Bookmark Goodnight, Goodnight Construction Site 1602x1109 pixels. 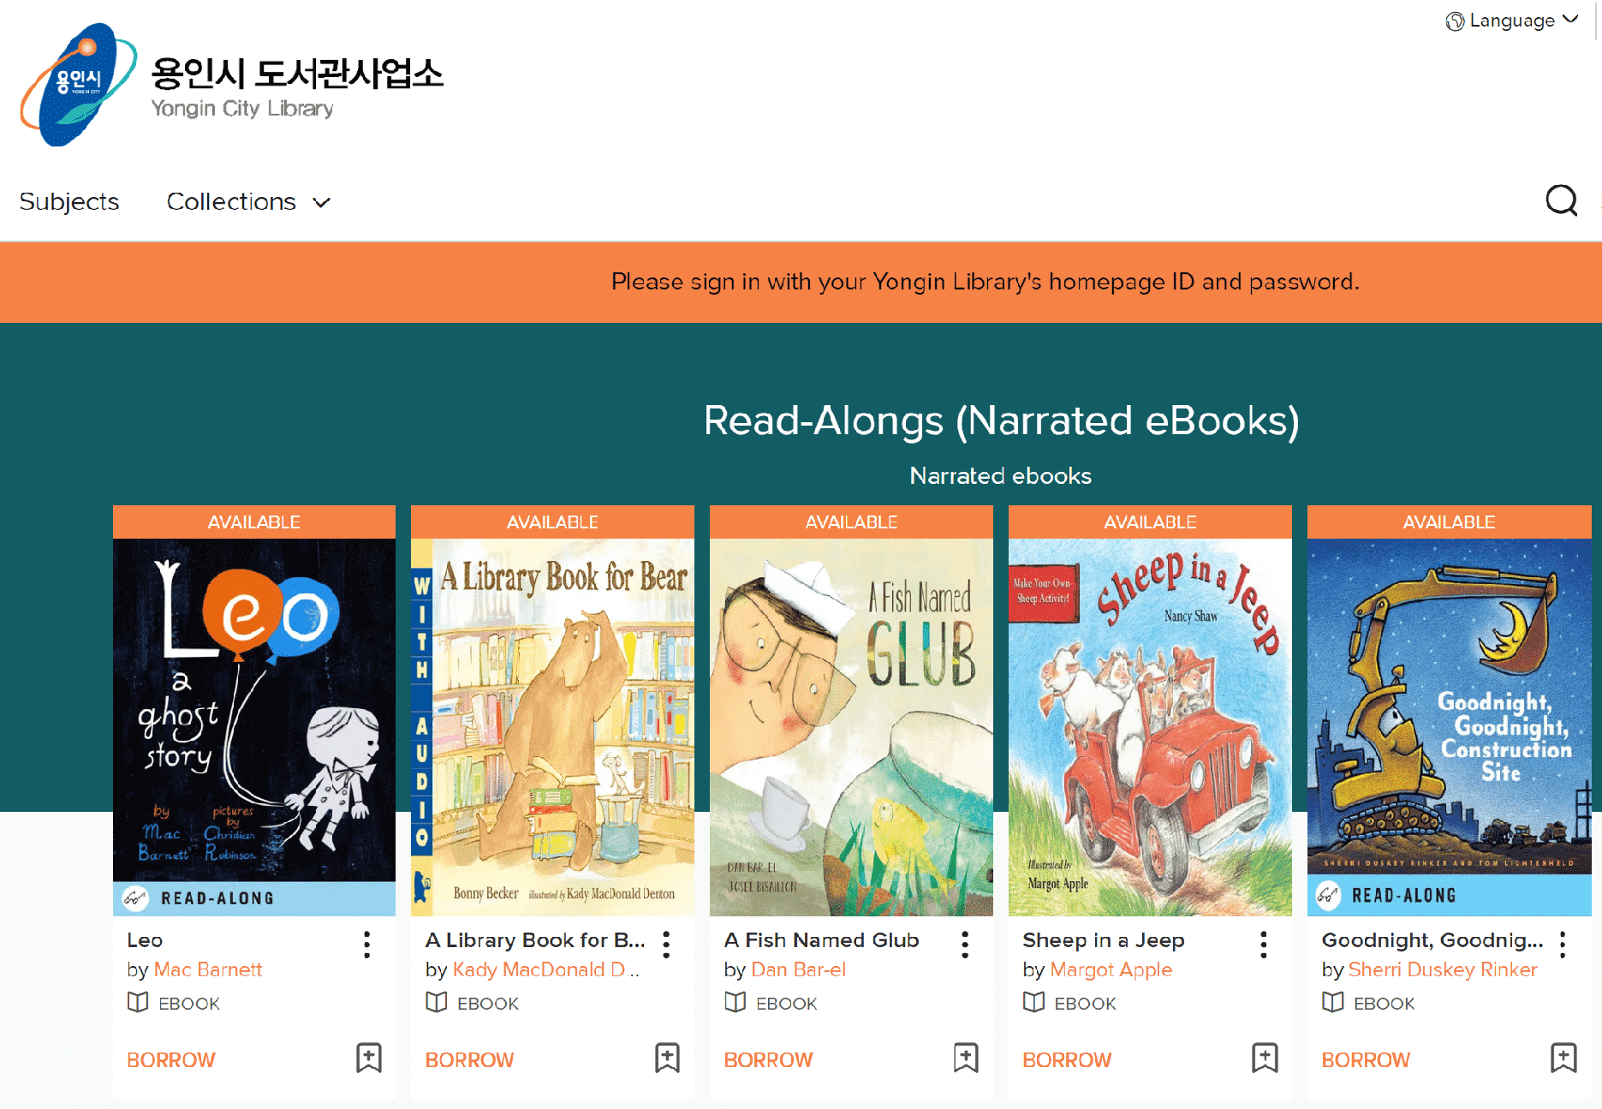click(x=1563, y=1058)
